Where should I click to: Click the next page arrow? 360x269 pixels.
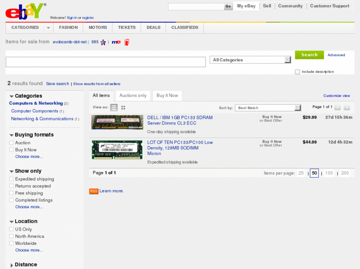[x=347, y=108]
